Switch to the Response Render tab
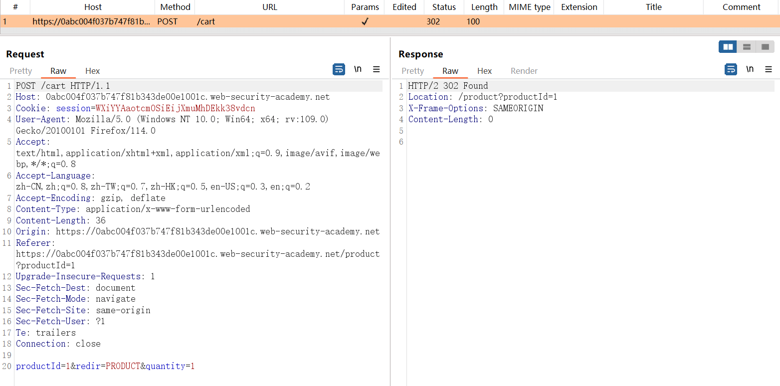This screenshot has width=780, height=386. (524, 71)
